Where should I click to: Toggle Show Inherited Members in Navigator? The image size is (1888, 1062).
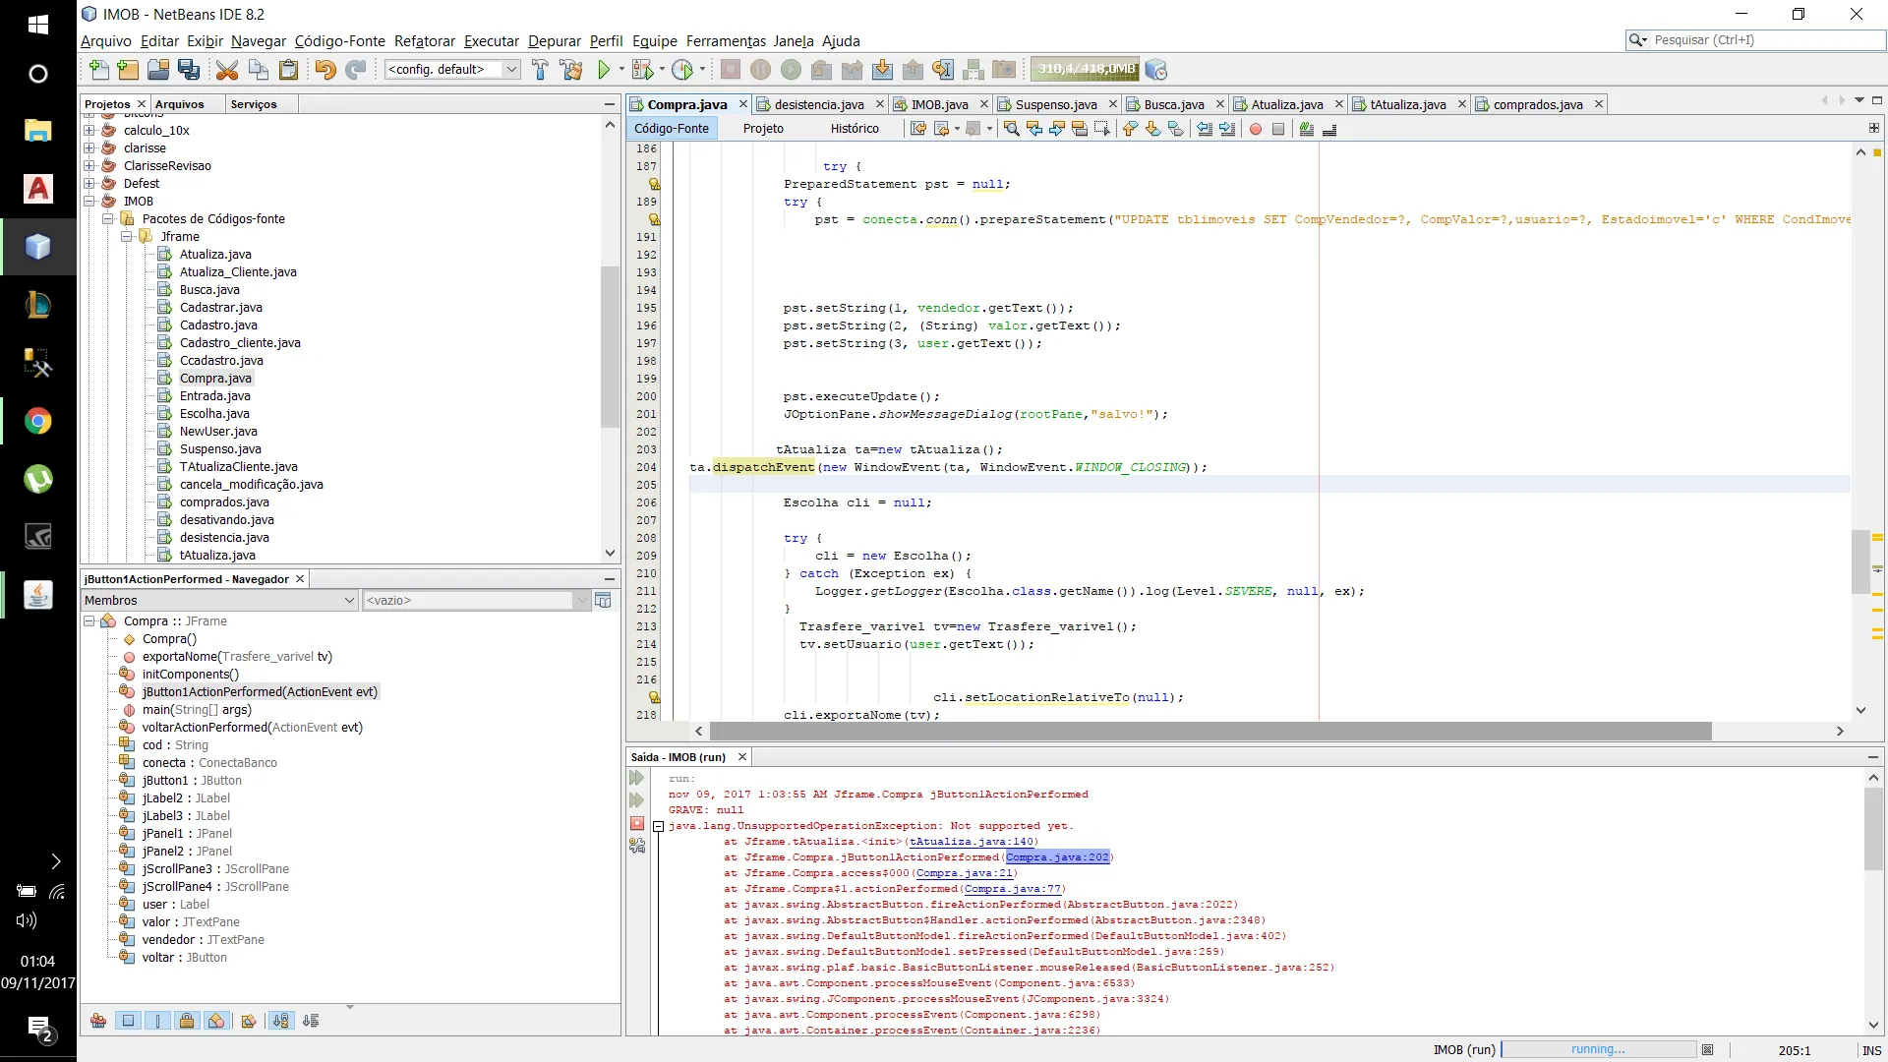coord(98,1021)
